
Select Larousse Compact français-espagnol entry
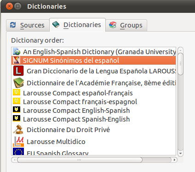point(94,101)
